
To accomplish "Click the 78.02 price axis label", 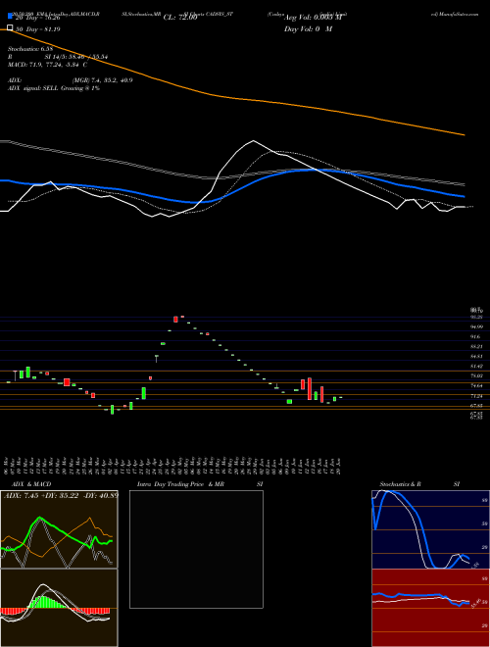I will pos(477,375).
